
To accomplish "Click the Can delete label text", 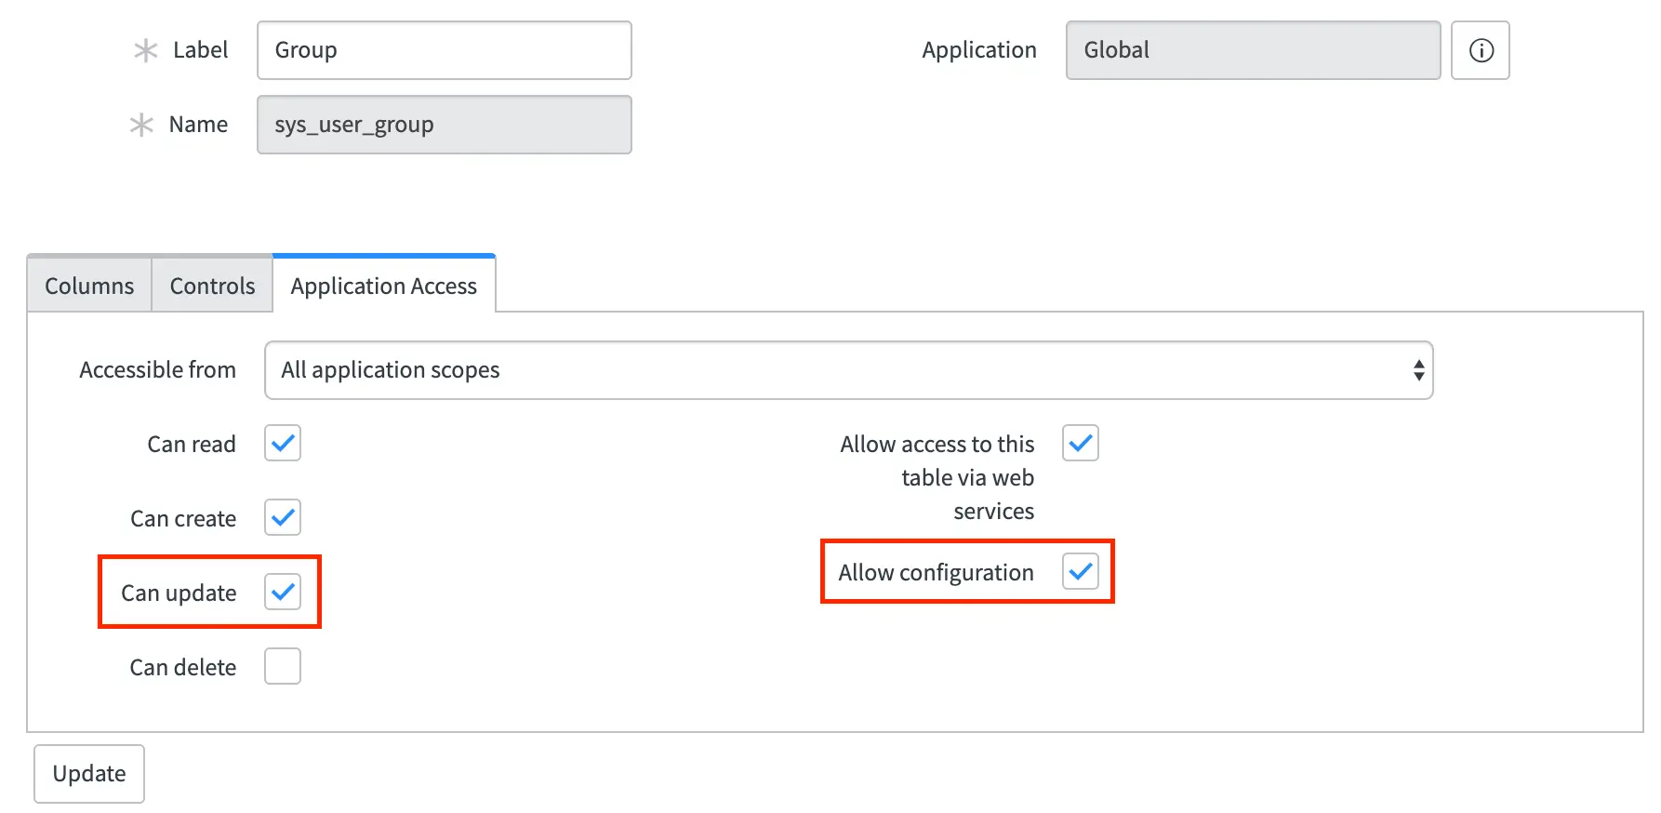I will (x=183, y=667).
